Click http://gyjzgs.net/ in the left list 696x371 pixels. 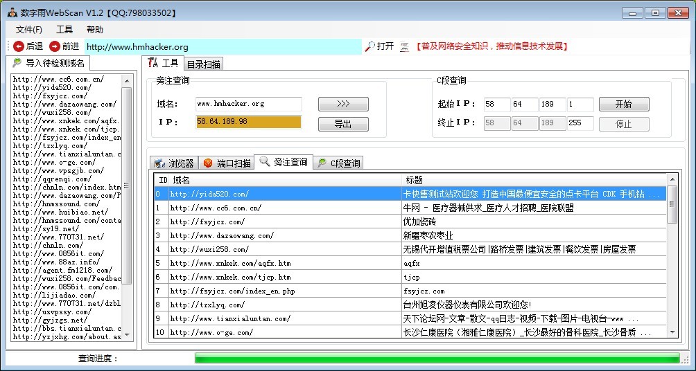(50, 320)
